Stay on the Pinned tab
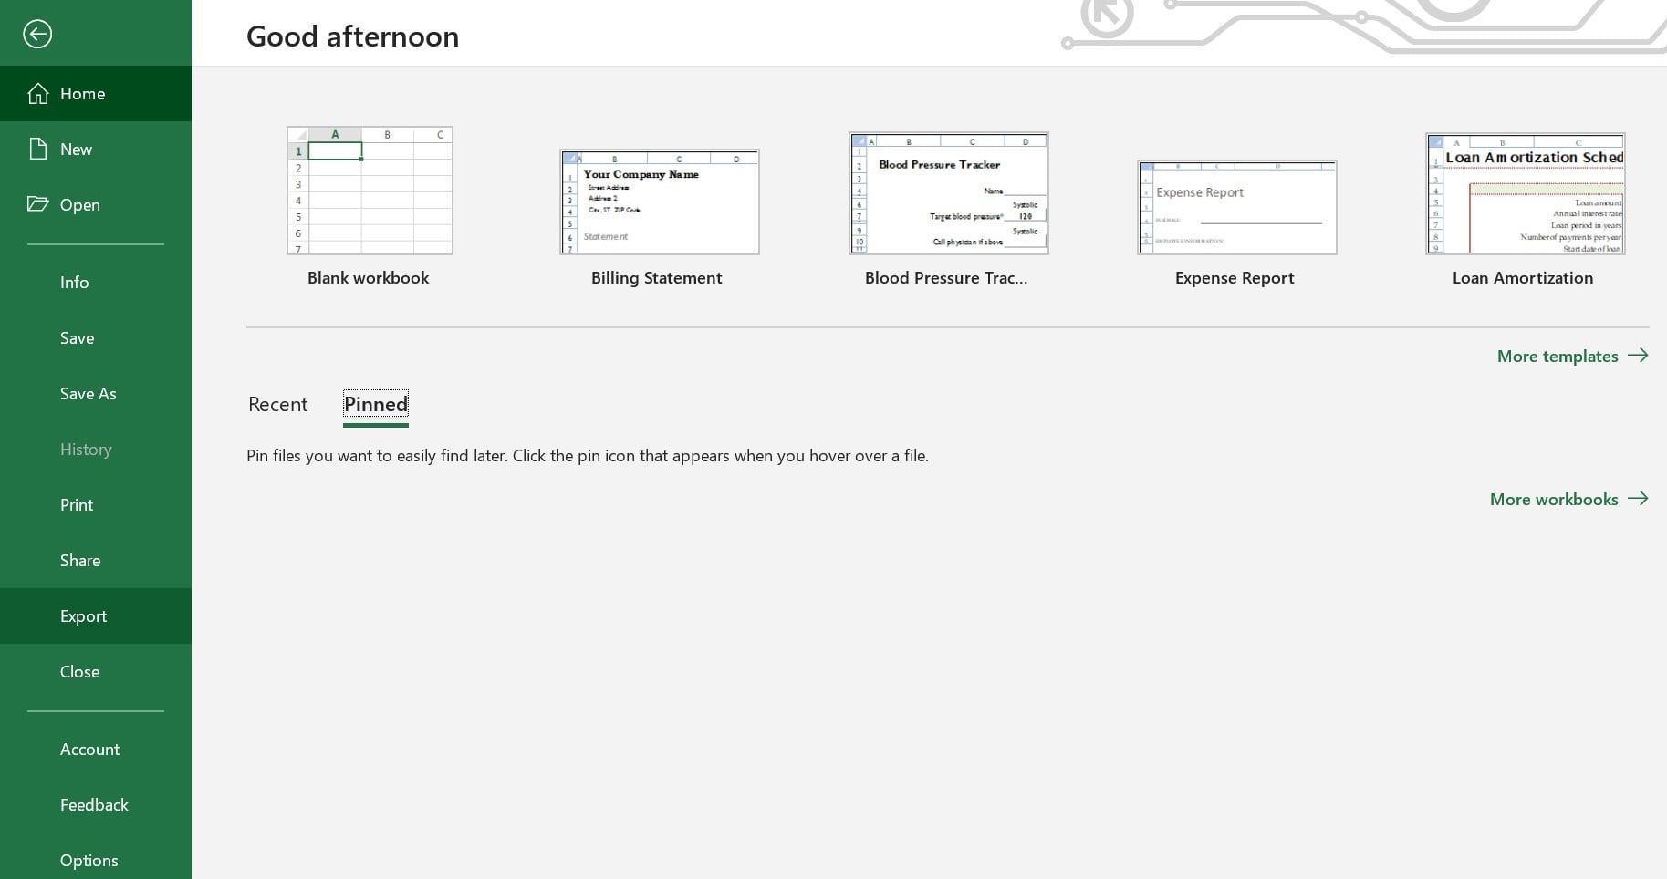 tap(375, 404)
